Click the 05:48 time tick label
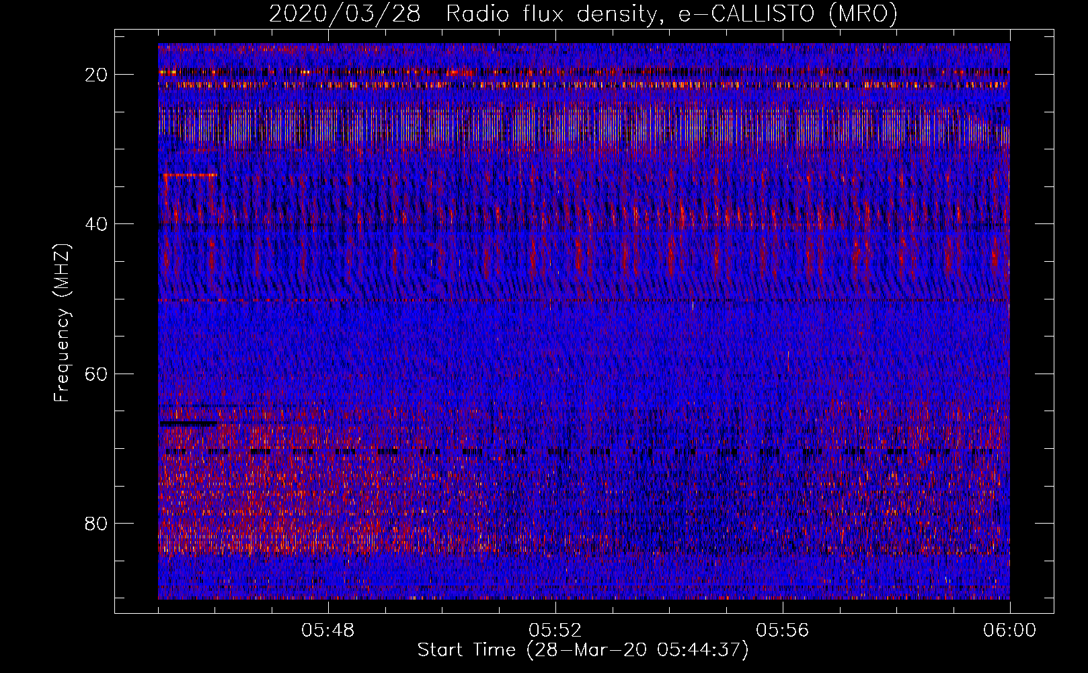Screen dimensions: 1088x673 [x=328, y=631]
